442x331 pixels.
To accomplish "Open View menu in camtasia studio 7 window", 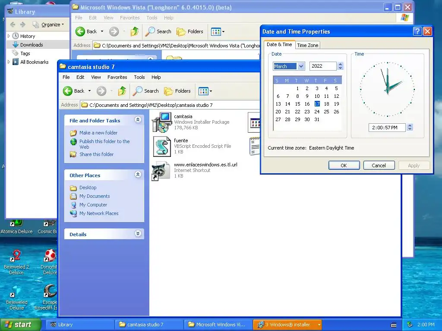I will point(96,77).
